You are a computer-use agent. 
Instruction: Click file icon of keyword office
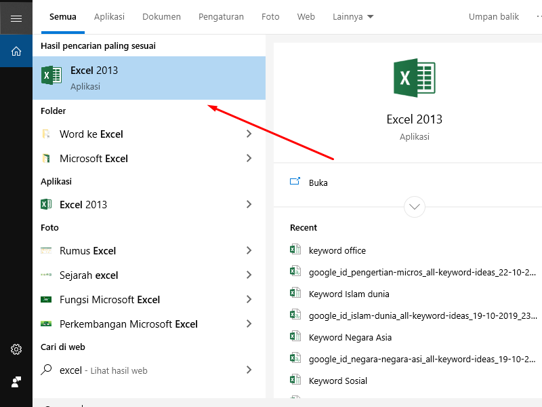pyautogui.click(x=295, y=249)
